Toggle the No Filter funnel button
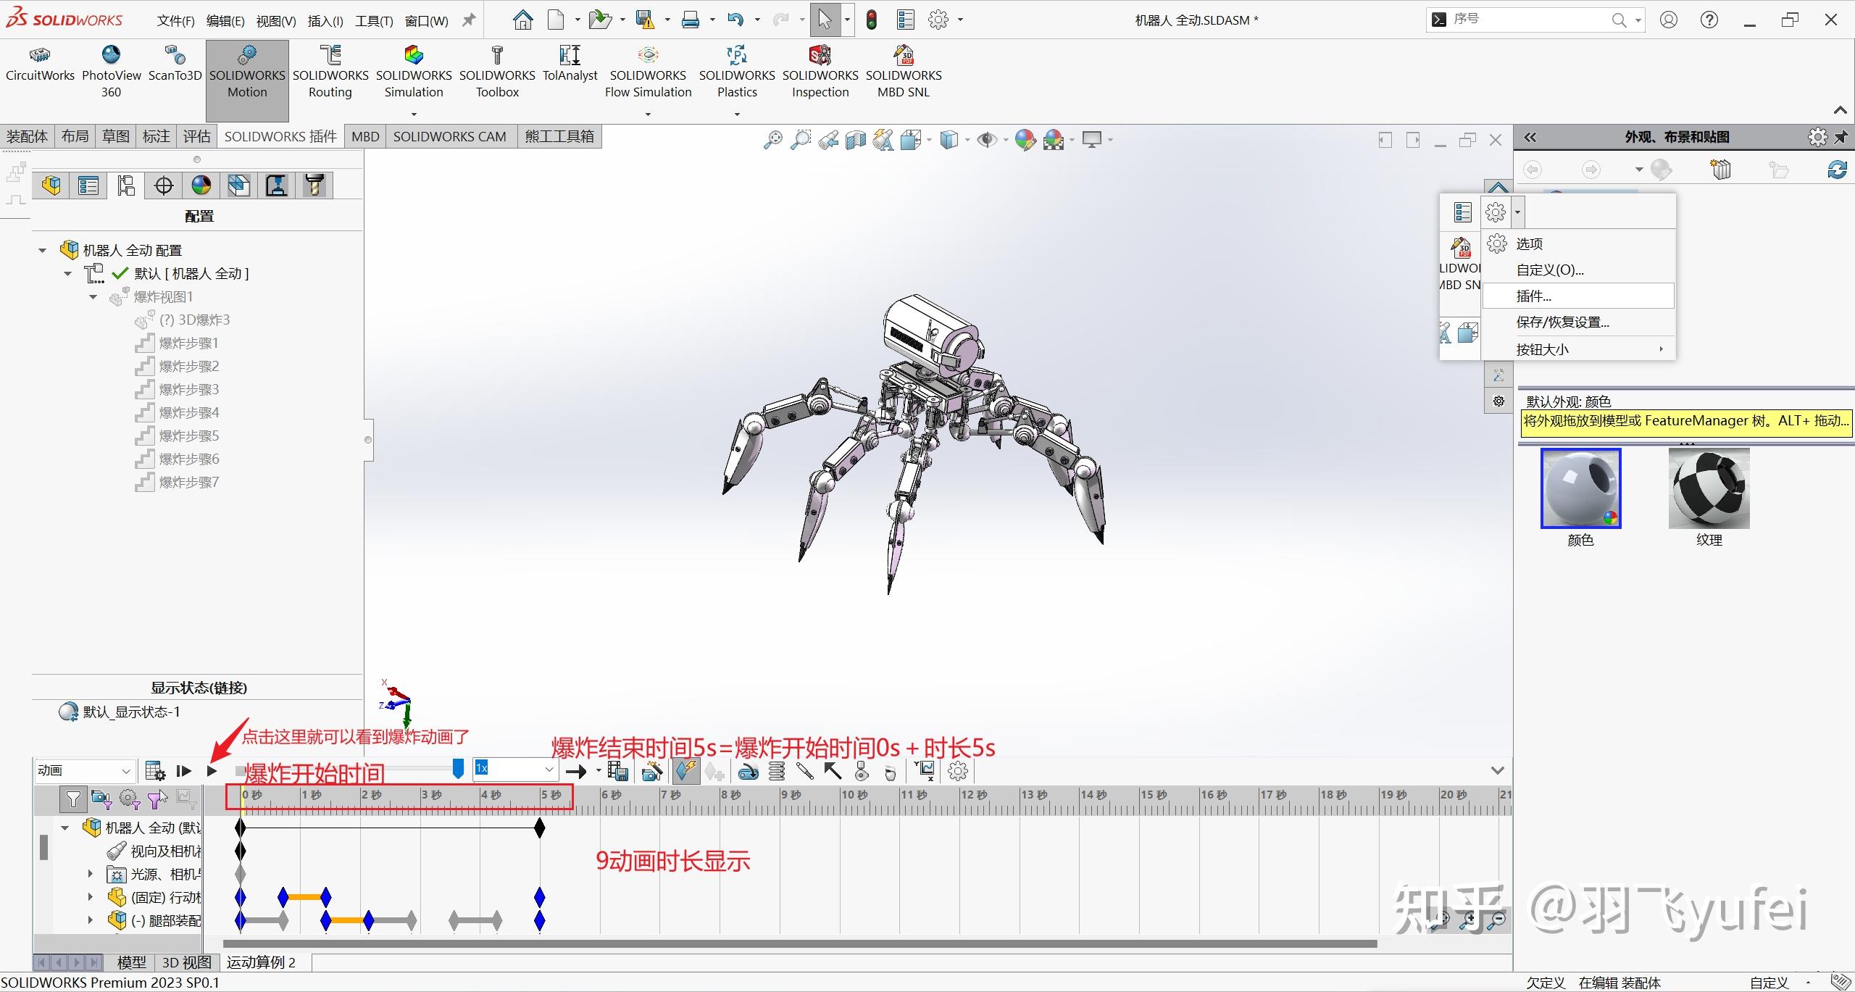1855x992 pixels. click(x=73, y=799)
